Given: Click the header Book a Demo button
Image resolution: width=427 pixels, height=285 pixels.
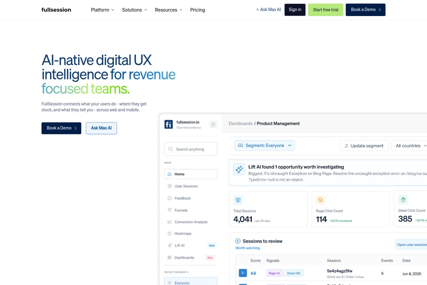Looking at the screenshot, I should [366, 9].
